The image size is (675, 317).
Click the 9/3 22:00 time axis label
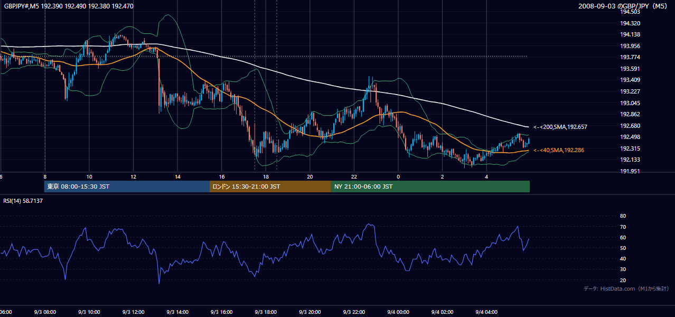(354, 312)
